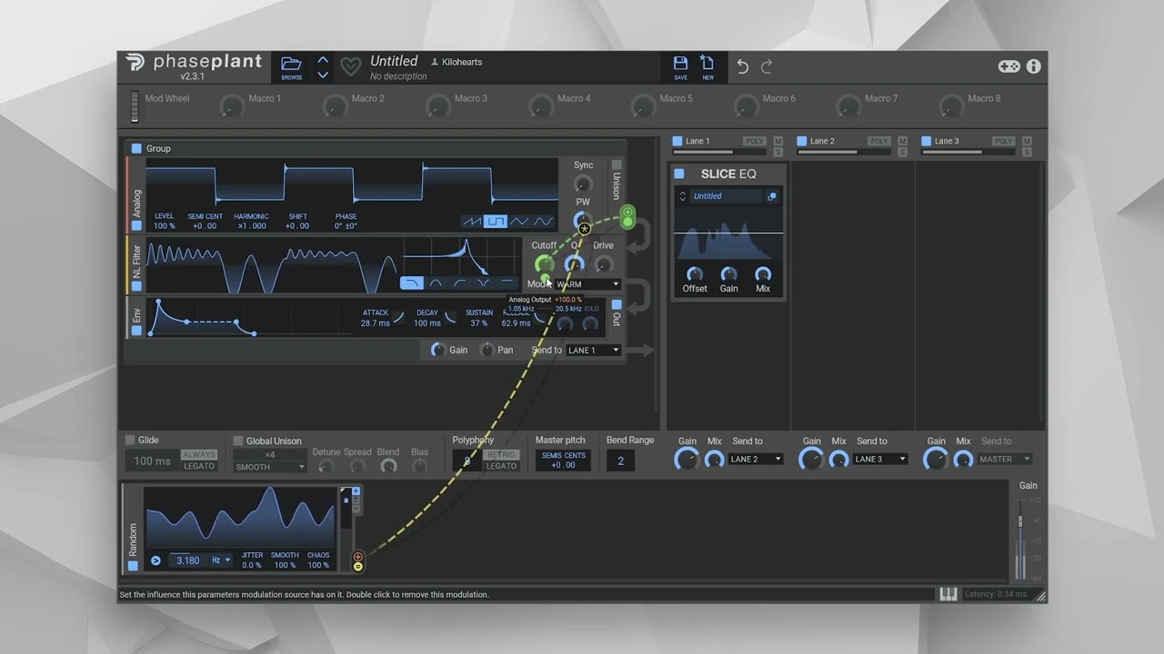
Task: Click the green modulation add node near Unison
Action: click(627, 213)
